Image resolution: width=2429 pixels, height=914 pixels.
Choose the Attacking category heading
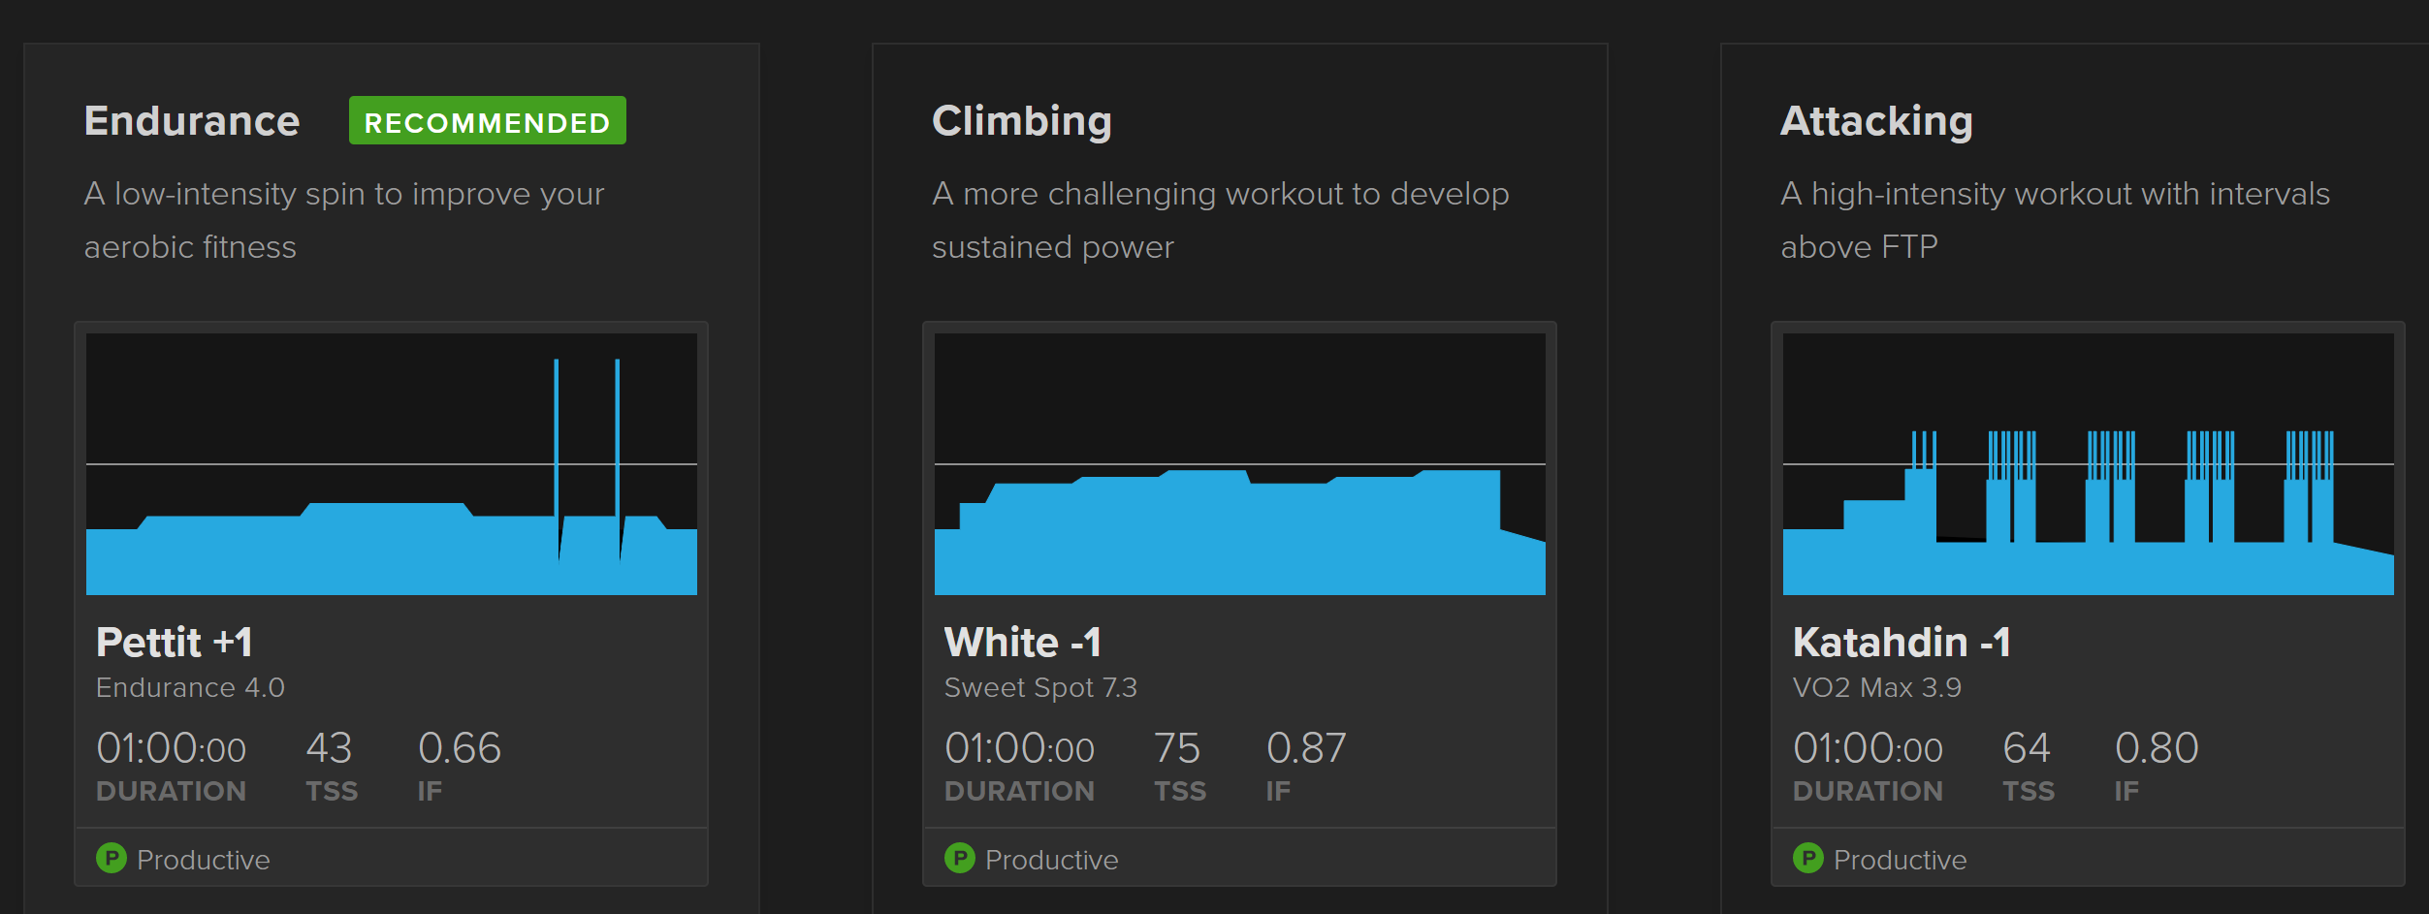tap(1877, 121)
